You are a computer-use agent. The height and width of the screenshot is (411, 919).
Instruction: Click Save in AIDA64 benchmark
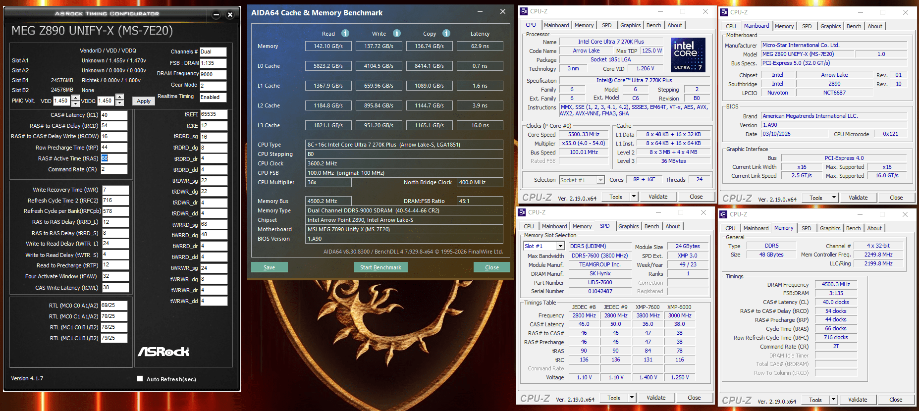point(269,267)
